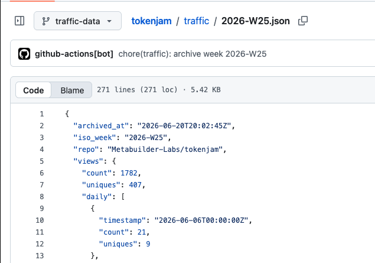
Task: Click the "repo" key on line 4
Action: pos(86,150)
